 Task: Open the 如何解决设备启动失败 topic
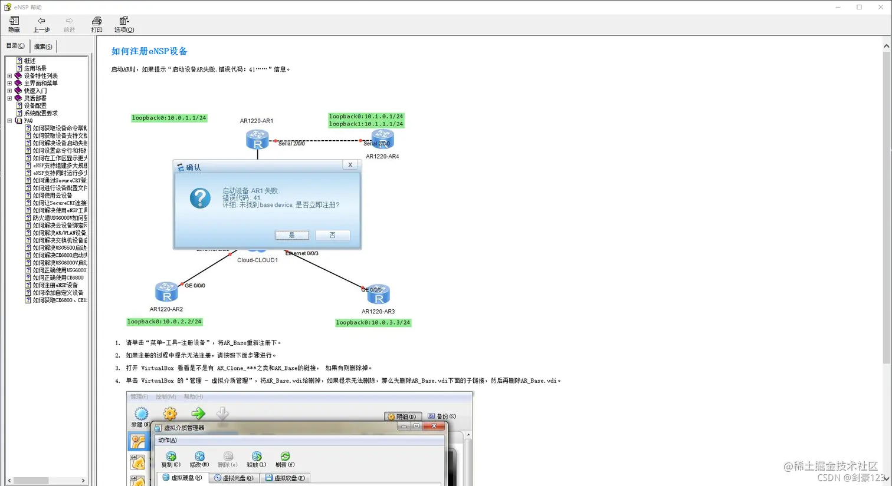(60, 143)
